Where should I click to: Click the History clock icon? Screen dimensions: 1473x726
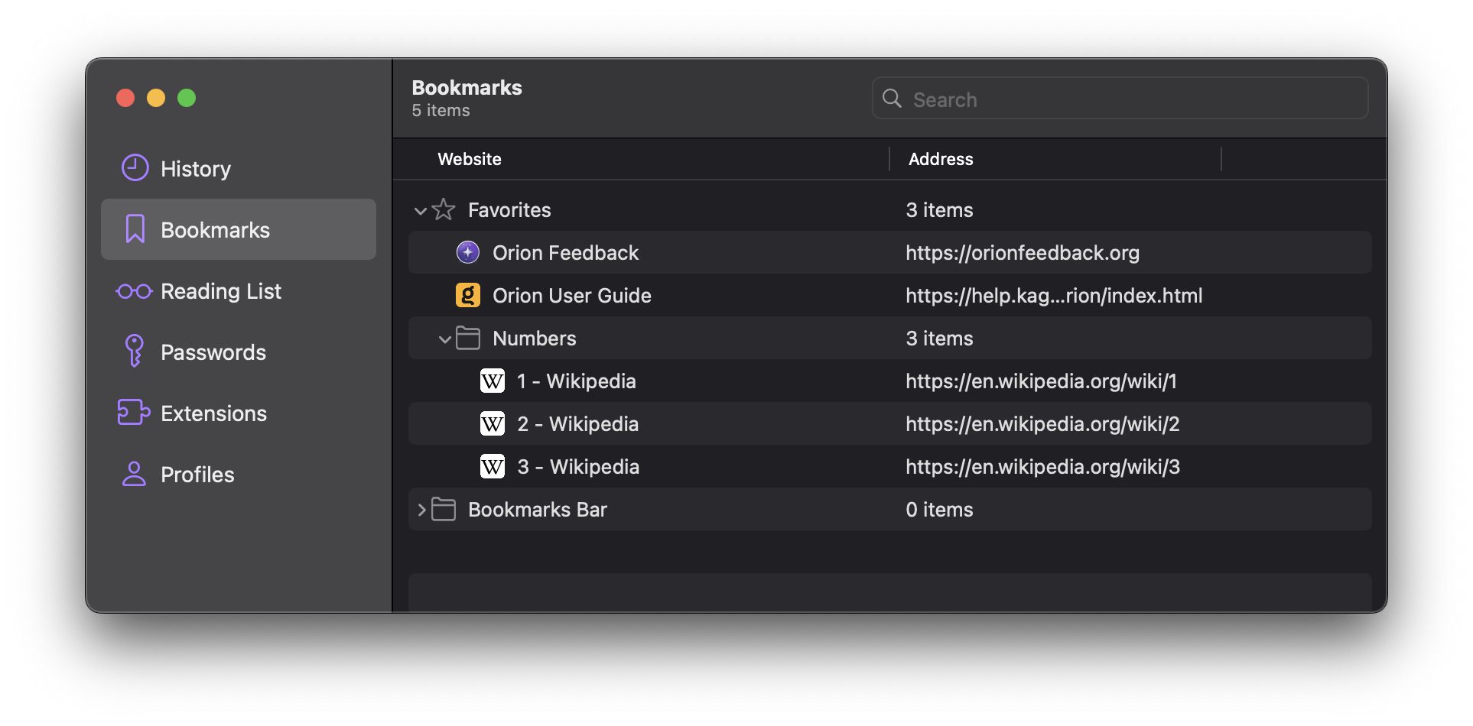(x=135, y=168)
